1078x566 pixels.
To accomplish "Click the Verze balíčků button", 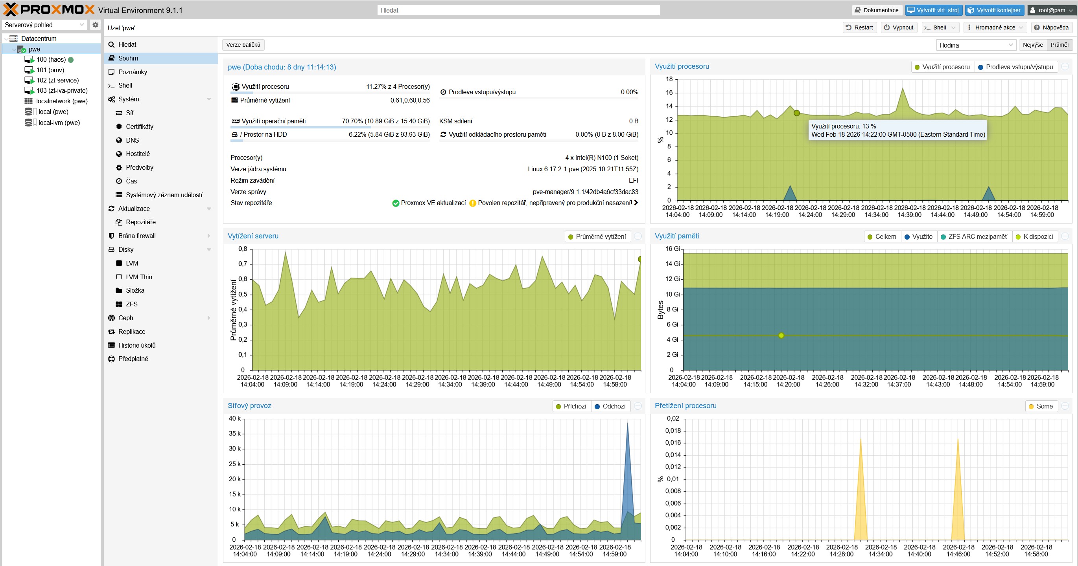I will 243,45.
